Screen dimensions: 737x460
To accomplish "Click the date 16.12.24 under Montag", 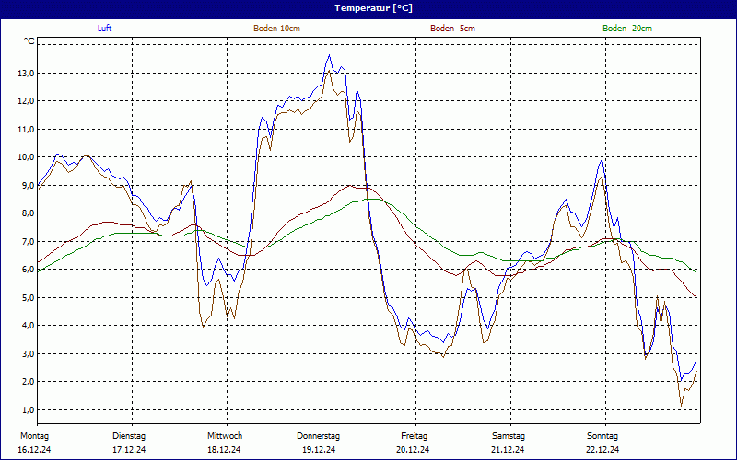I will pos(34,449).
